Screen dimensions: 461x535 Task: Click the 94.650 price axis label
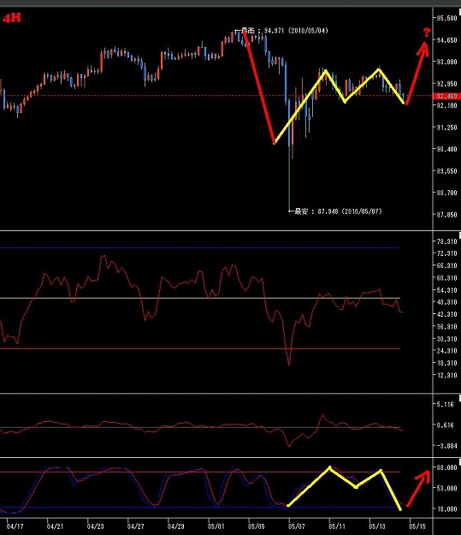(446, 40)
